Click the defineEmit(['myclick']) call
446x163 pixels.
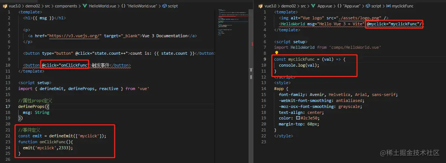tap(77, 136)
